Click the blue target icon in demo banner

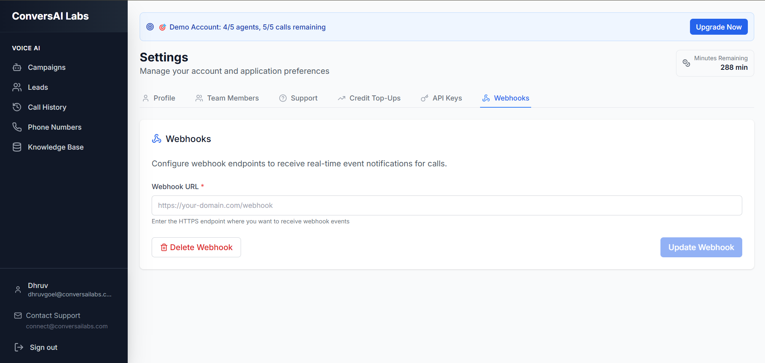pyautogui.click(x=150, y=27)
